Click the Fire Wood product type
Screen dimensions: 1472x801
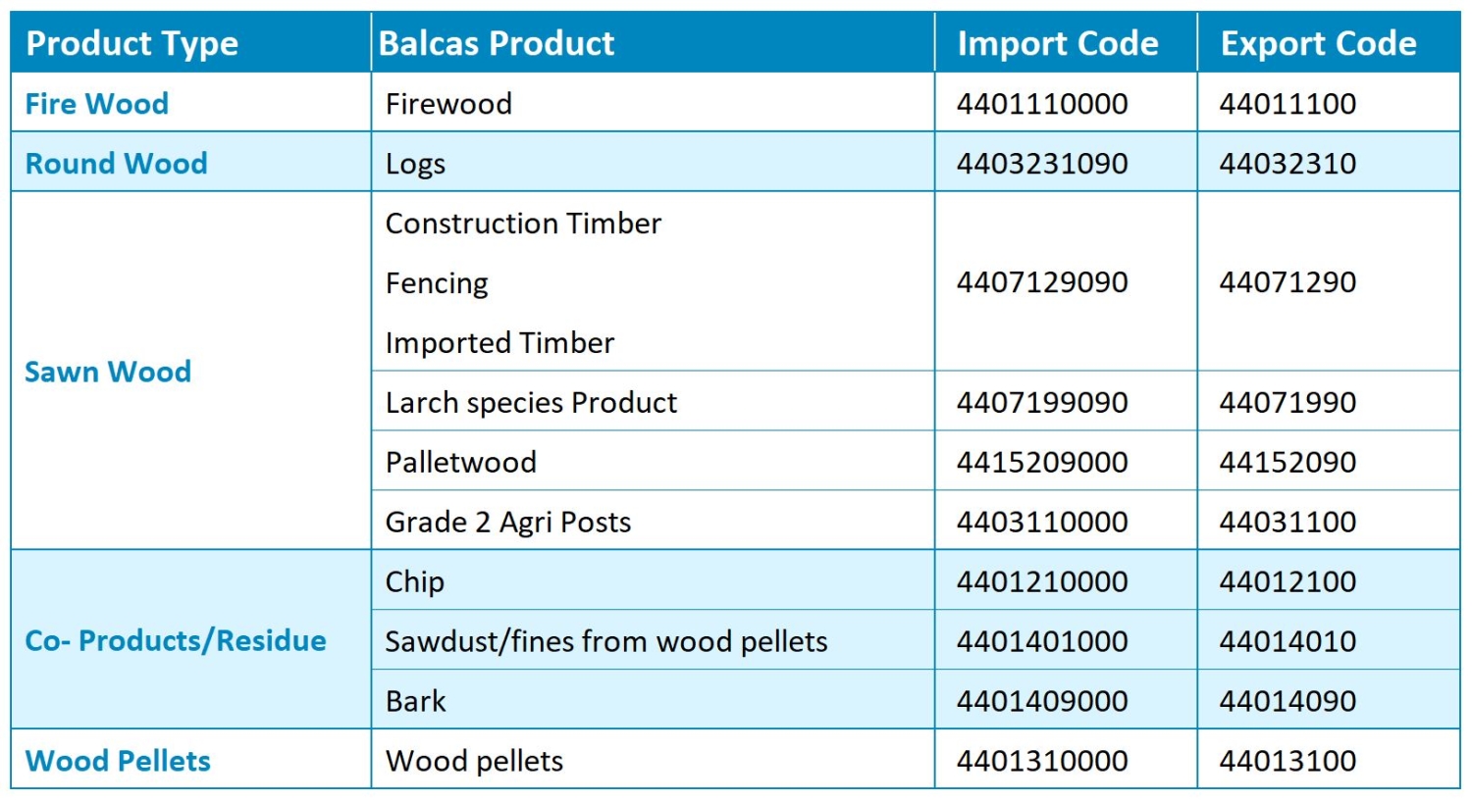coord(96,104)
